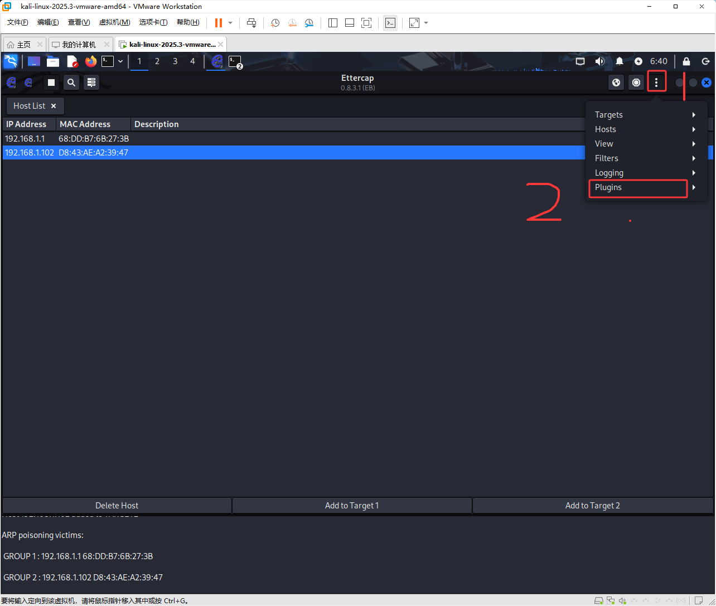Select host row 192.168.1.1
Screen dimensions: 716x606
(357, 139)
